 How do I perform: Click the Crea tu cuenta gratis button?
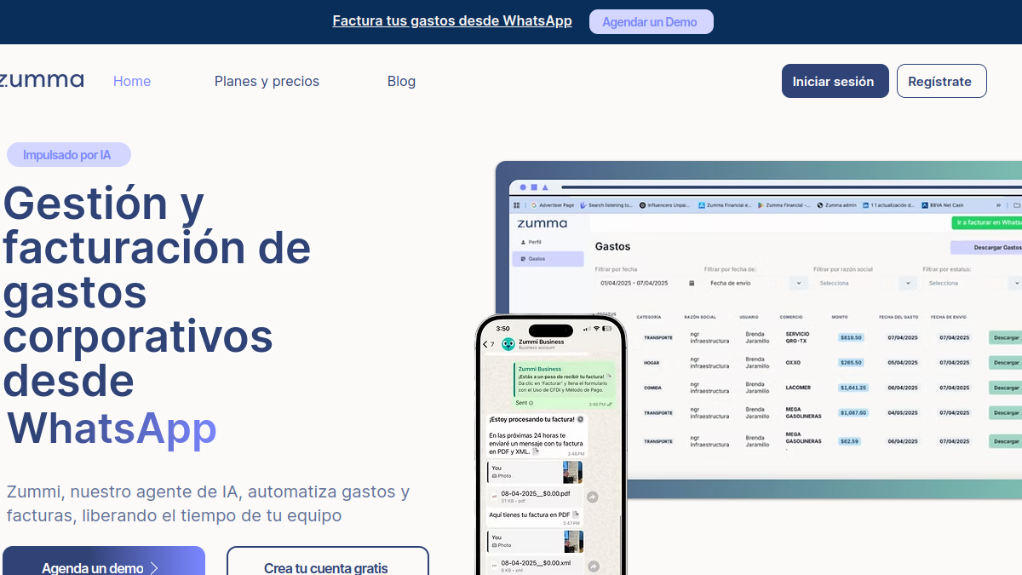327,561
